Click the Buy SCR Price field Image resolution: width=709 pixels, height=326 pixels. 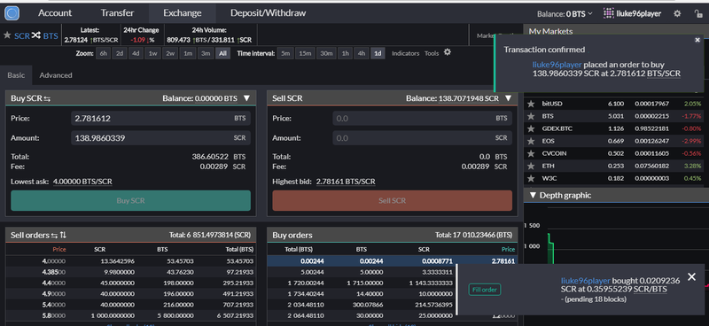[160, 119]
